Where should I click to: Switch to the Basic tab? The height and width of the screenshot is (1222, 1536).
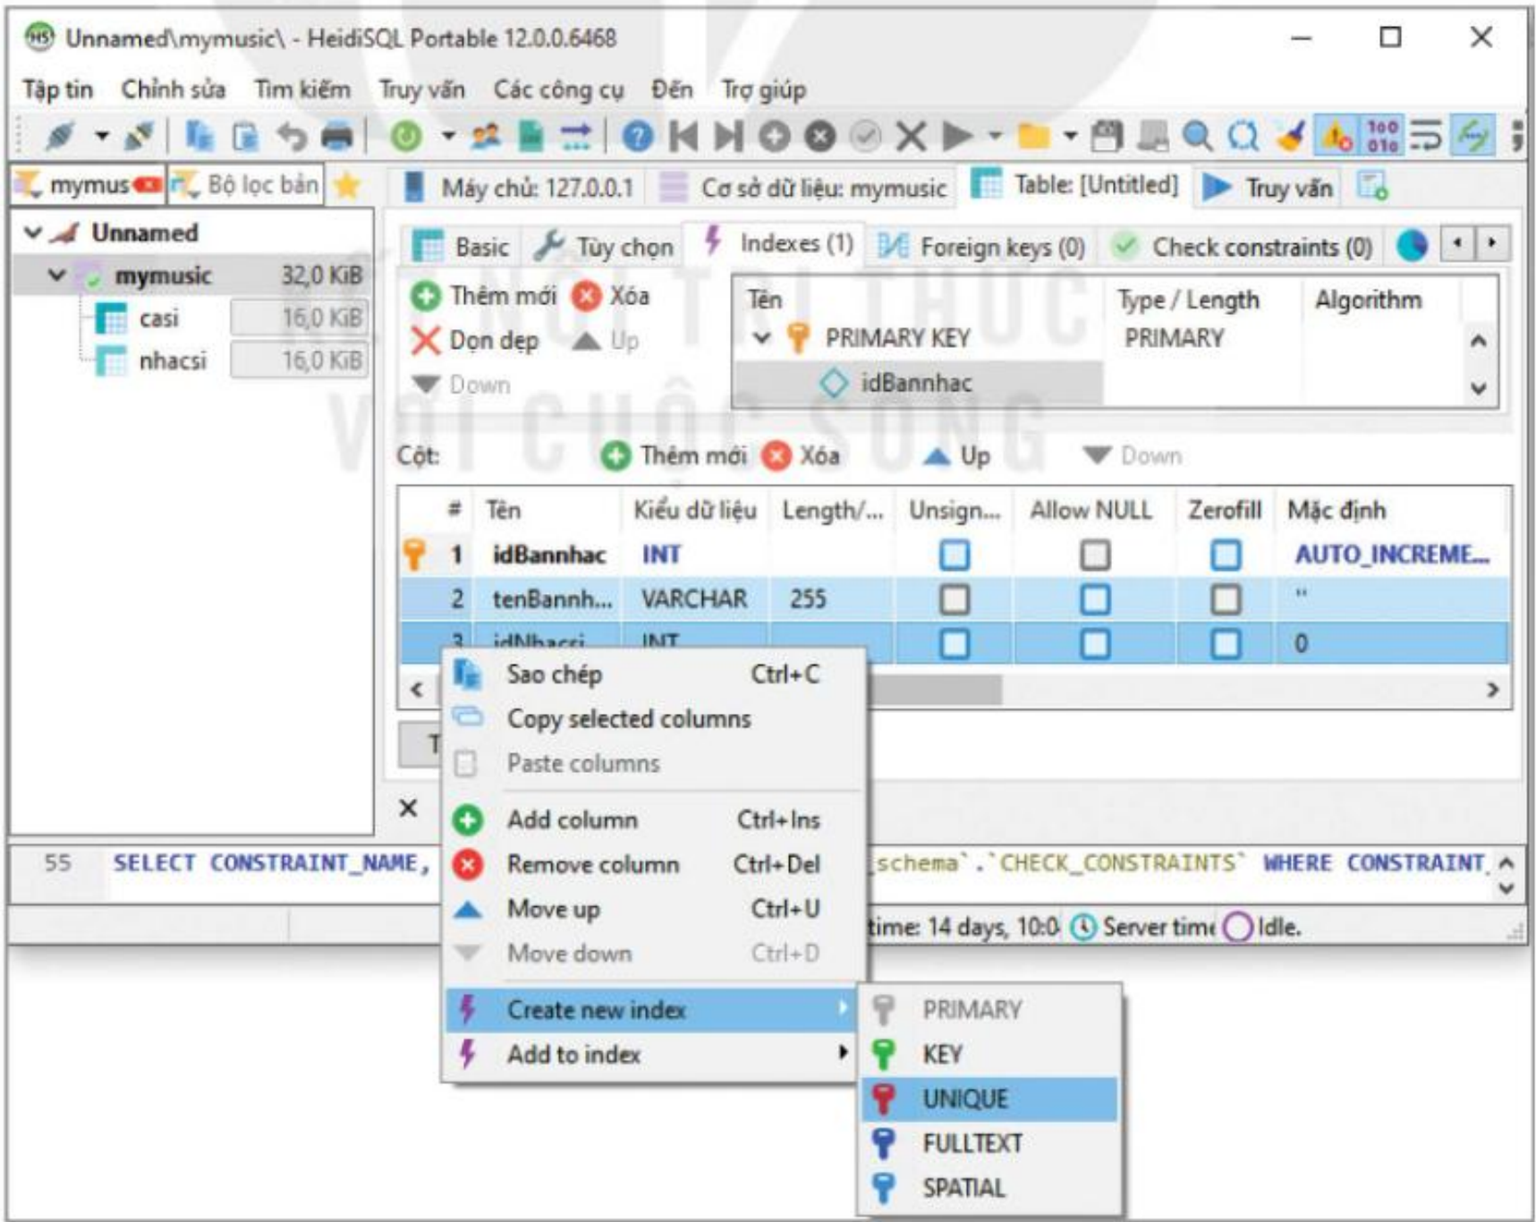click(462, 246)
